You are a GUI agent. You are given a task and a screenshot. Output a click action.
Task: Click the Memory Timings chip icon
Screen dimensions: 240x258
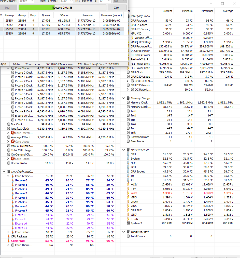tap(128, 98)
